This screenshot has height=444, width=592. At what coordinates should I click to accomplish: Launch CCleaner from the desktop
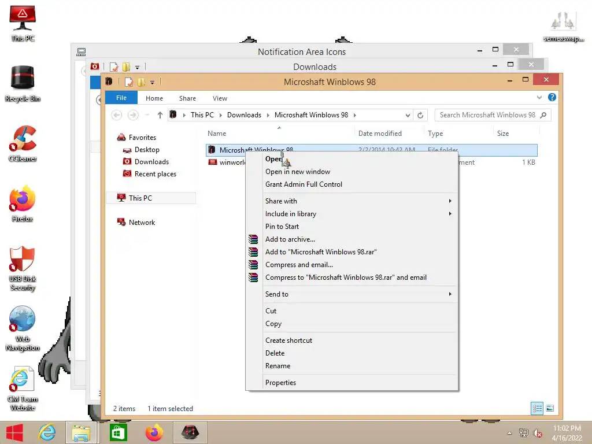[x=23, y=144]
